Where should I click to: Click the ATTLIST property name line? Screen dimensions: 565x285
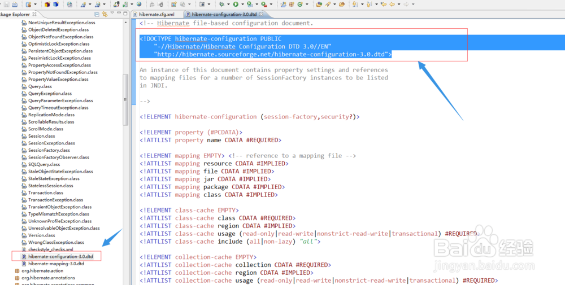210,140
